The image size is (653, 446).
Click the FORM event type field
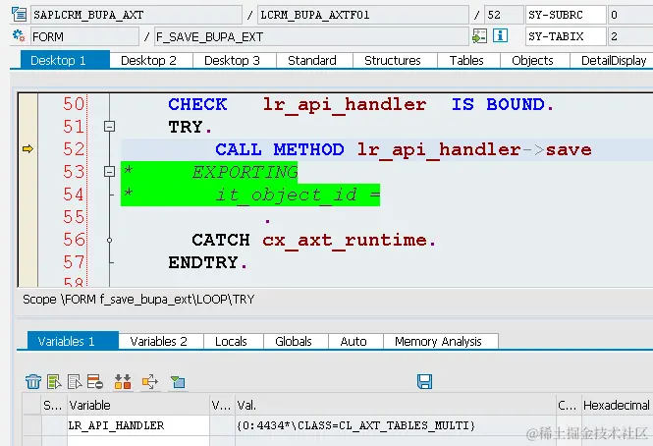click(x=84, y=36)
